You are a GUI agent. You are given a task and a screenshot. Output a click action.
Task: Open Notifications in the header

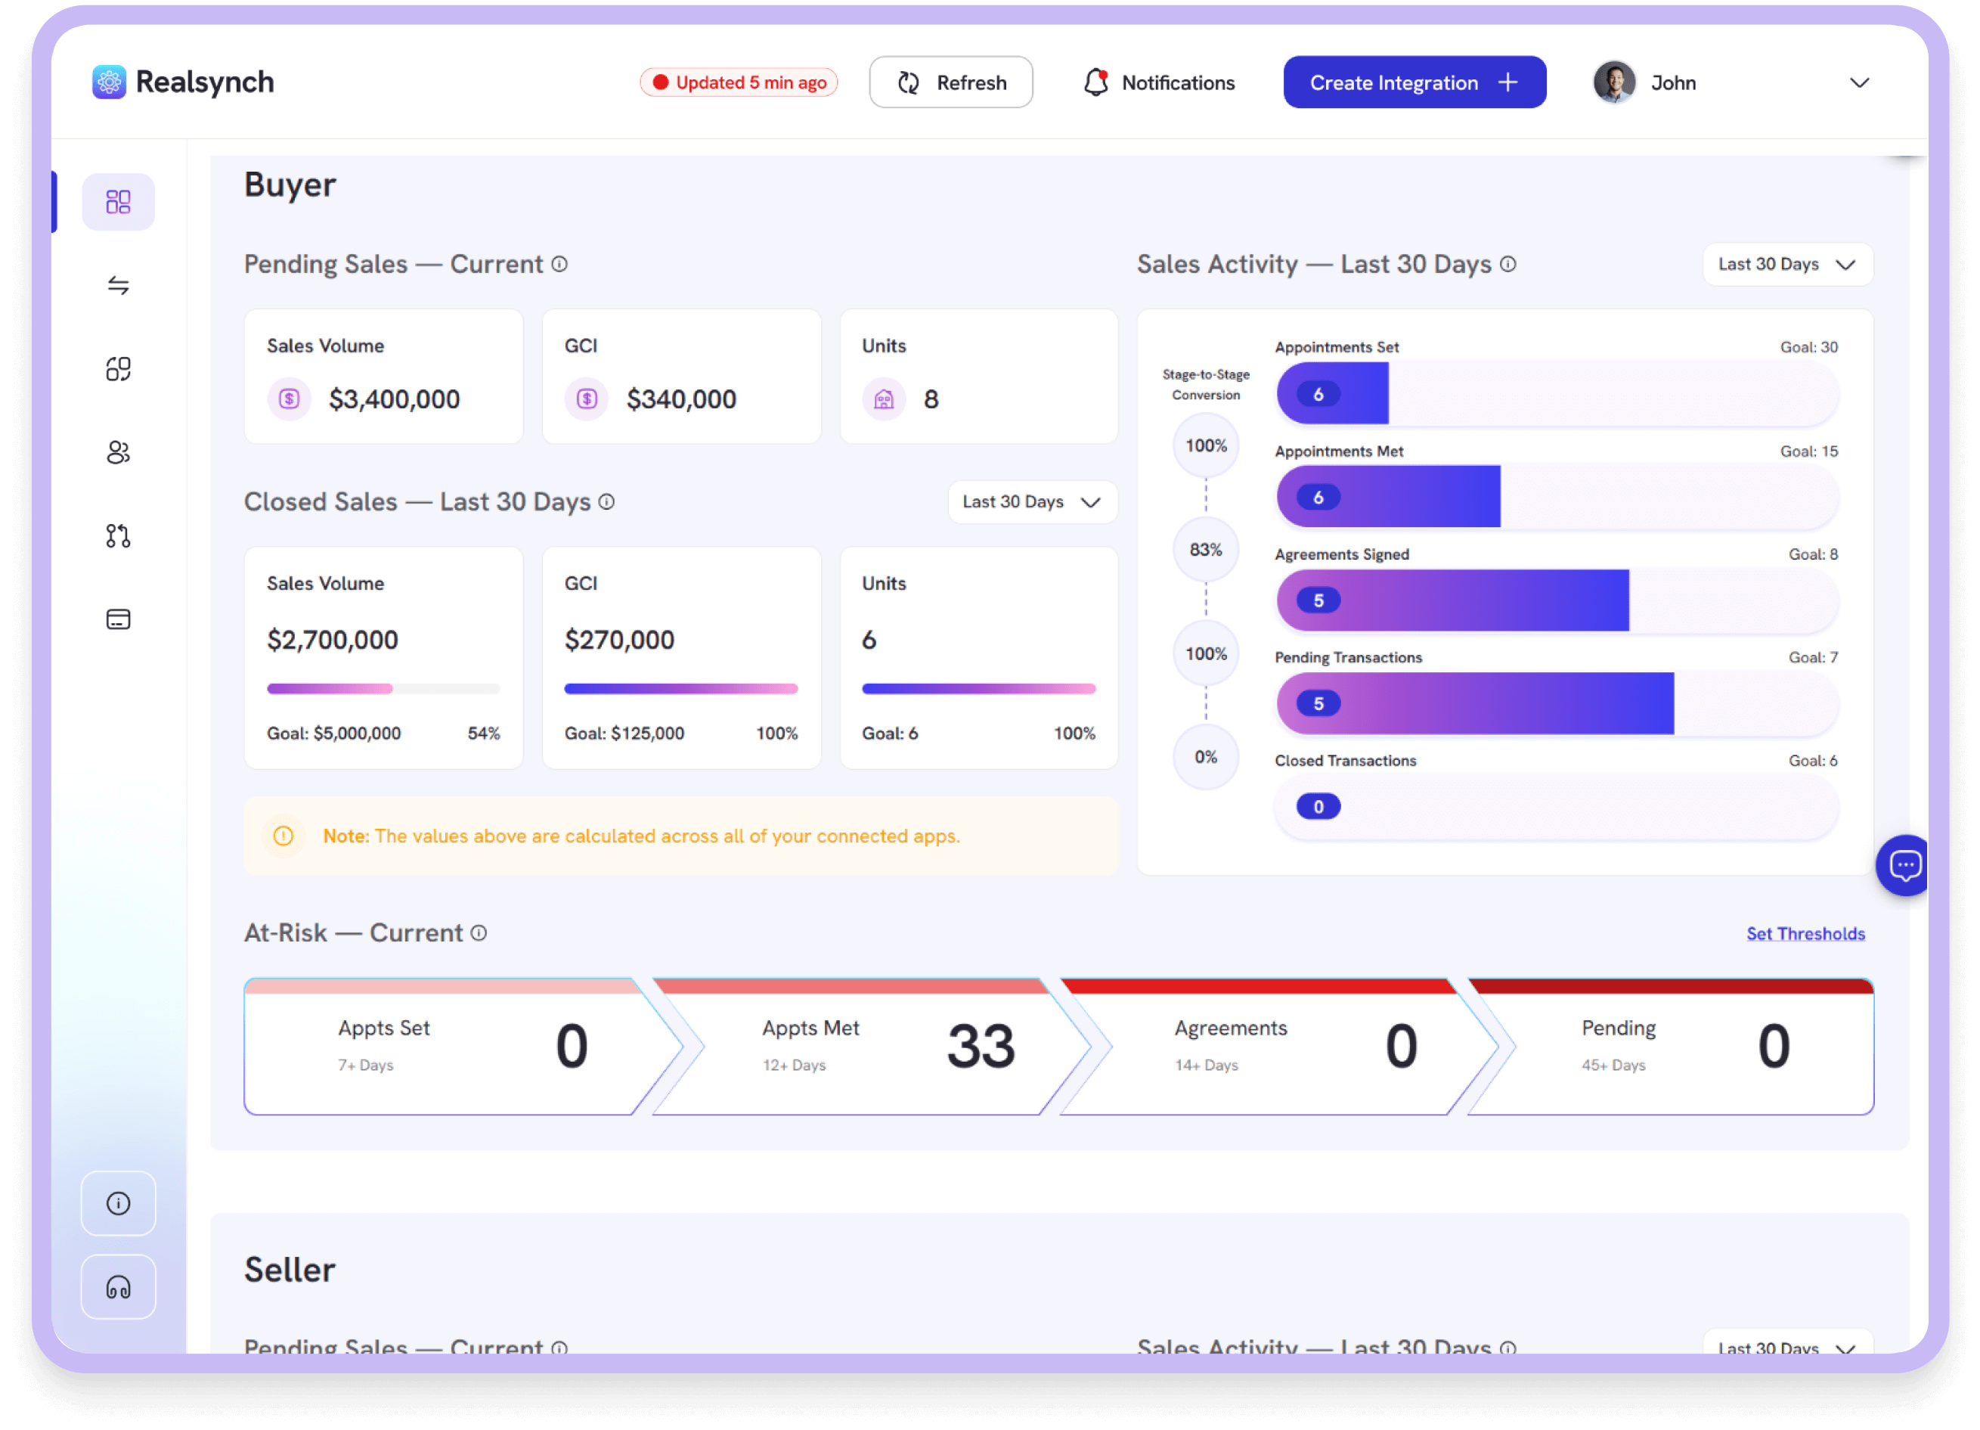pyautogui.click(x=1158, y=83)
